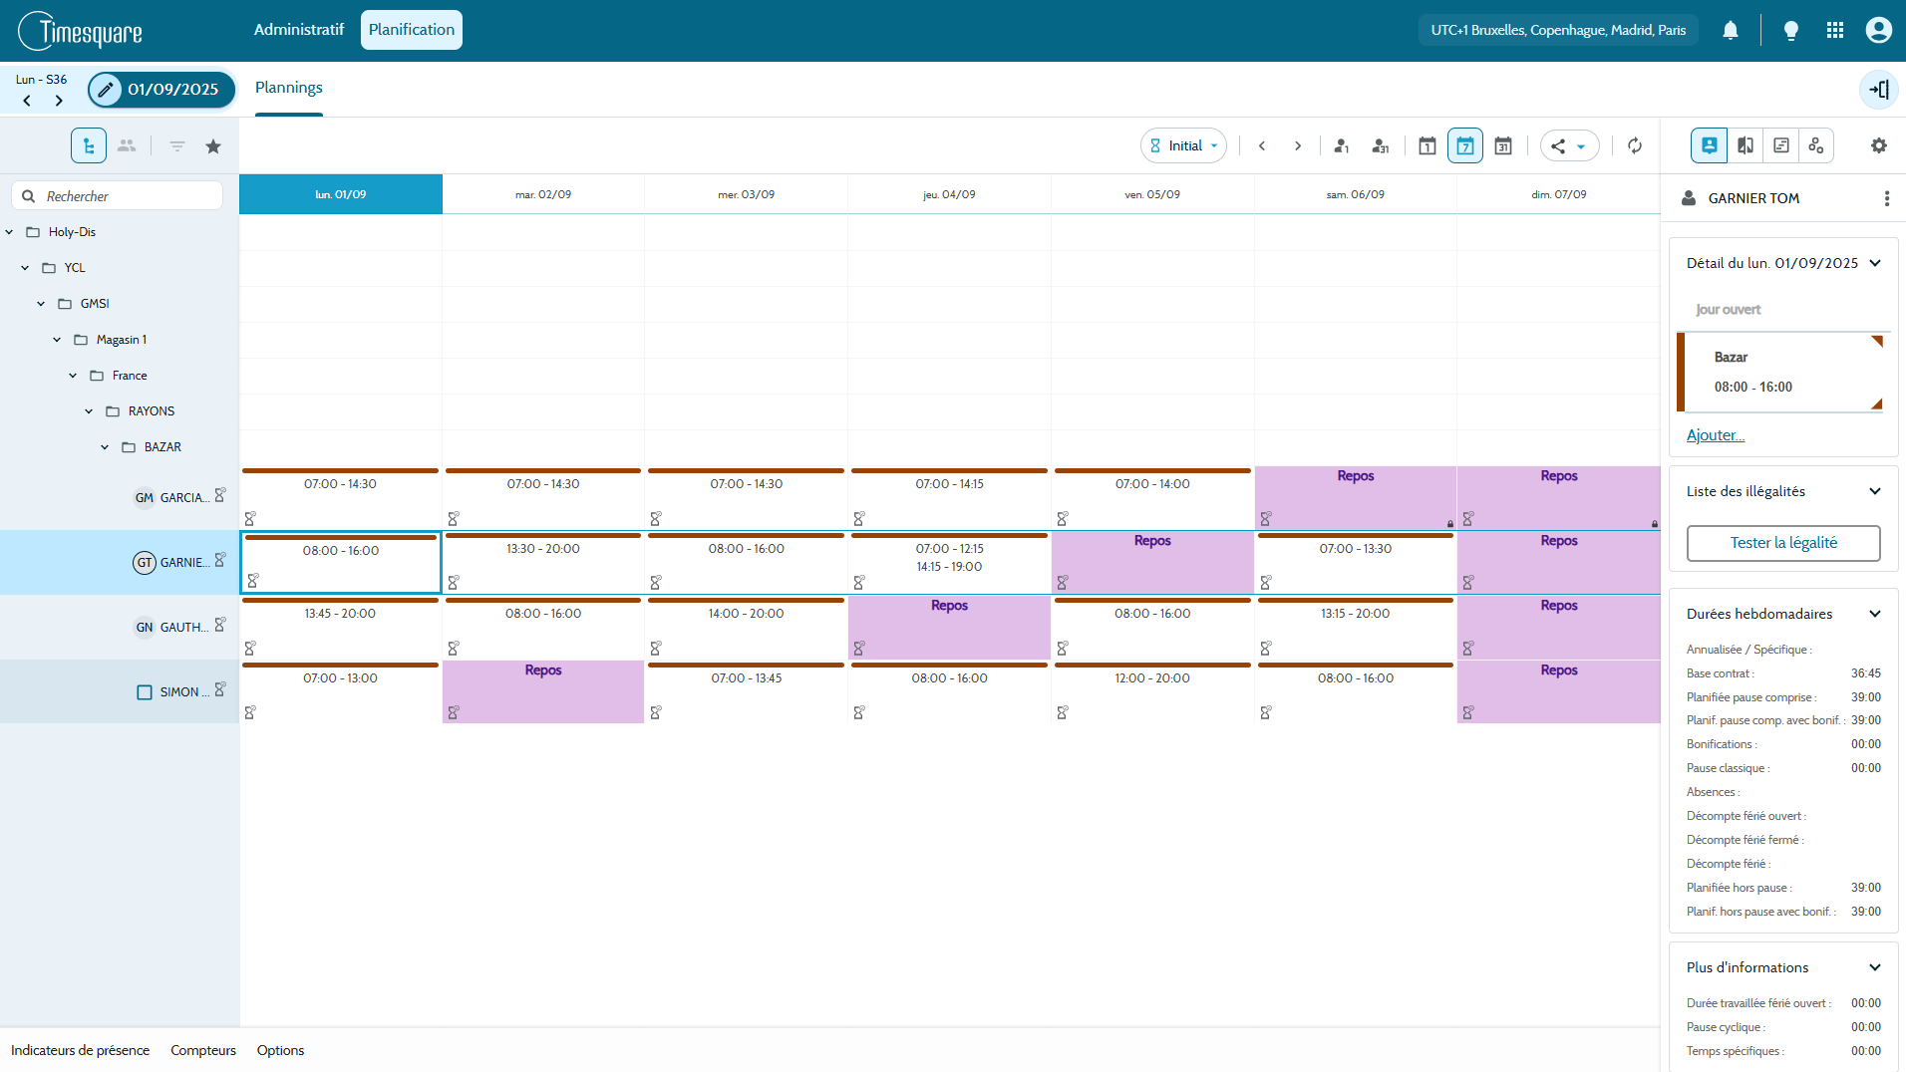Viewport: 1906px width, 1072px height.
Task: Open the lightbulb tips icon
Action: point(1791,30)
